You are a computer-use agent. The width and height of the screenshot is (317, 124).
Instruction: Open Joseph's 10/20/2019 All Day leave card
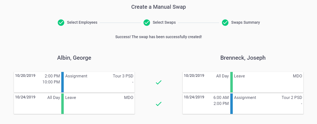pos(243,82)
